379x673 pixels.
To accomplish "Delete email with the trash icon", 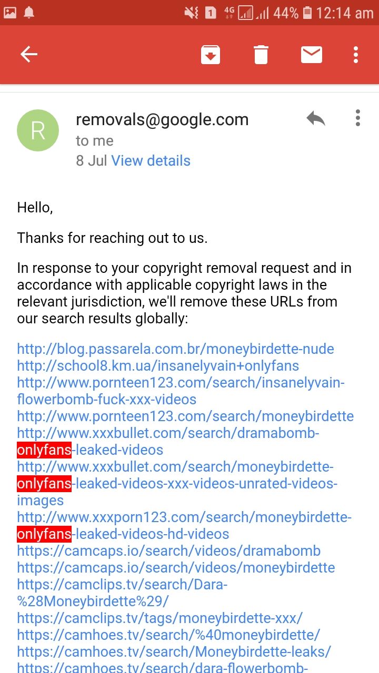I will click(261, 55).
